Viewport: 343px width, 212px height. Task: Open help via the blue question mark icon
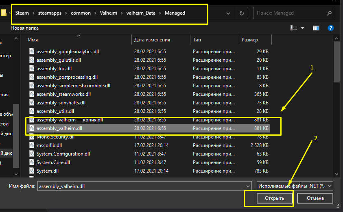click(x=331, y=28)
